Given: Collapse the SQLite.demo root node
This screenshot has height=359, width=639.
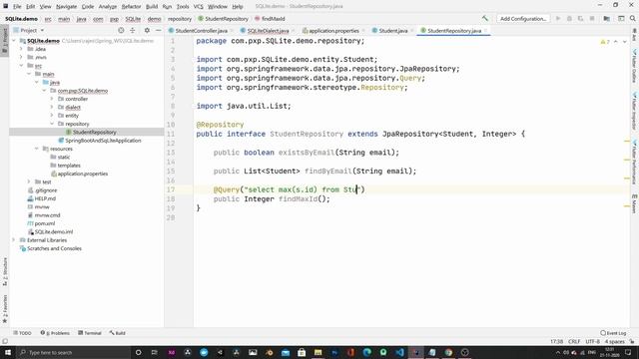Looking at the screenshot, I should coord(14,41).
